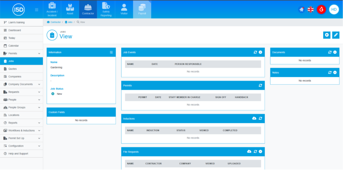Viewport: 343px width, 170px height.
Task: Expand the Configuration sidebar menu
Action: point(39,146)
